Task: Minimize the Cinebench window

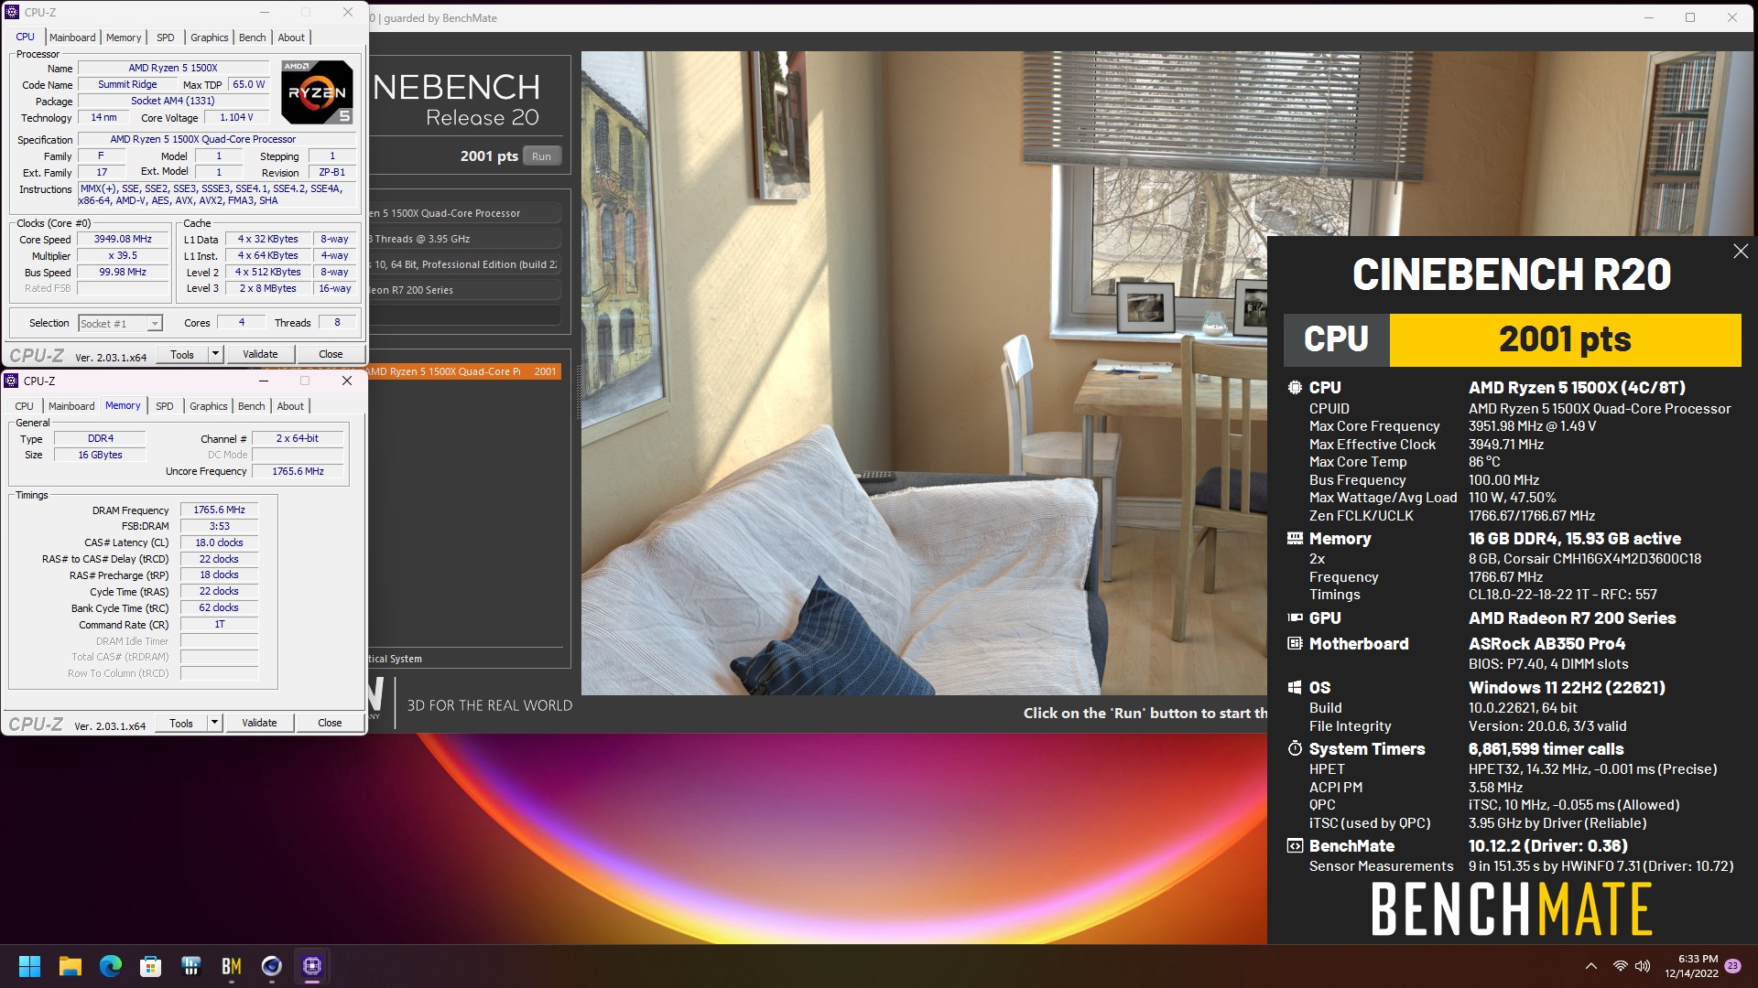Action: (x=1649, y=17)
